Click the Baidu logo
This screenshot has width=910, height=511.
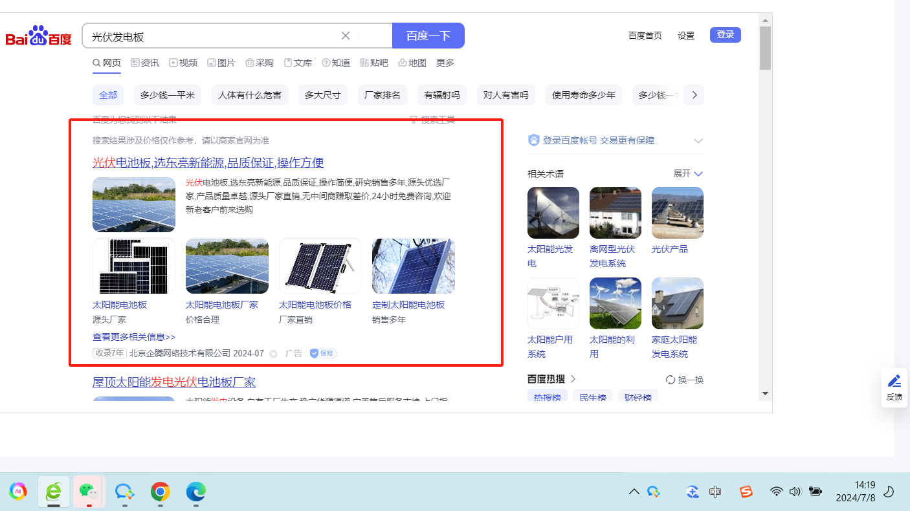click(39, 37)
